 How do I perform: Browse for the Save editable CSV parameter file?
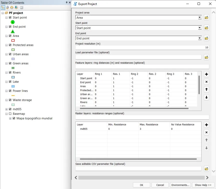pyautogui.click(x=207, y=169)
